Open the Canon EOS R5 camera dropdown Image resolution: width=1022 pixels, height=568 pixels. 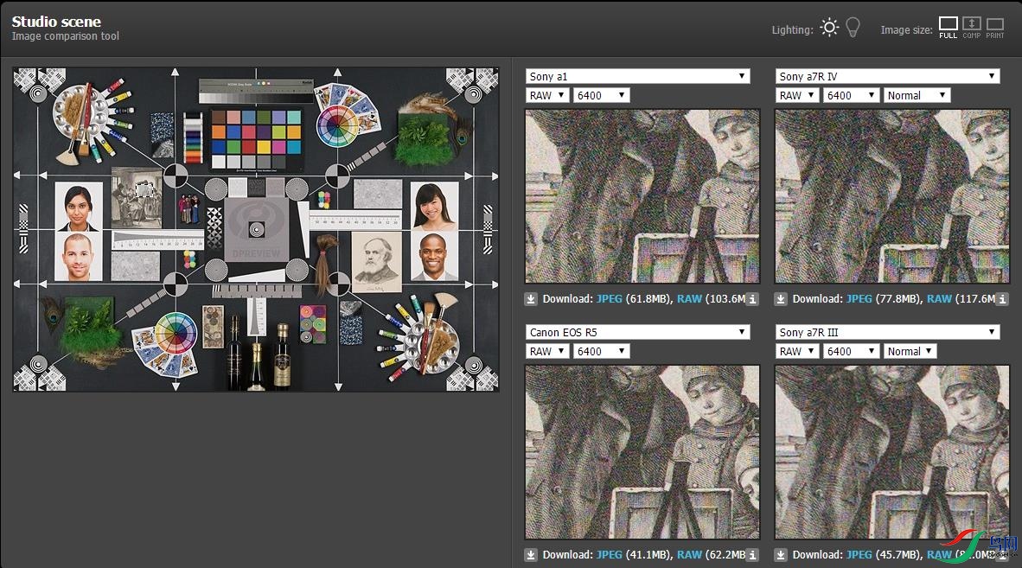click(637, 332)
